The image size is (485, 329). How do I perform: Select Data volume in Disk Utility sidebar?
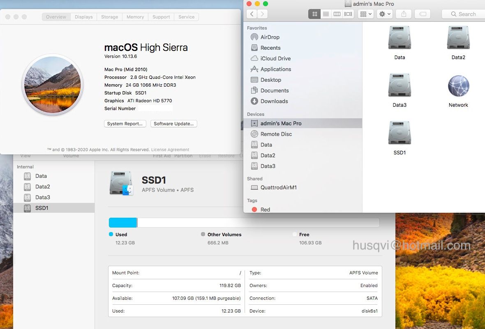pos(54,176)
